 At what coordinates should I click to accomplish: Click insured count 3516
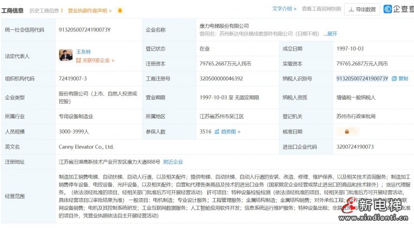[x=205, y=132]
